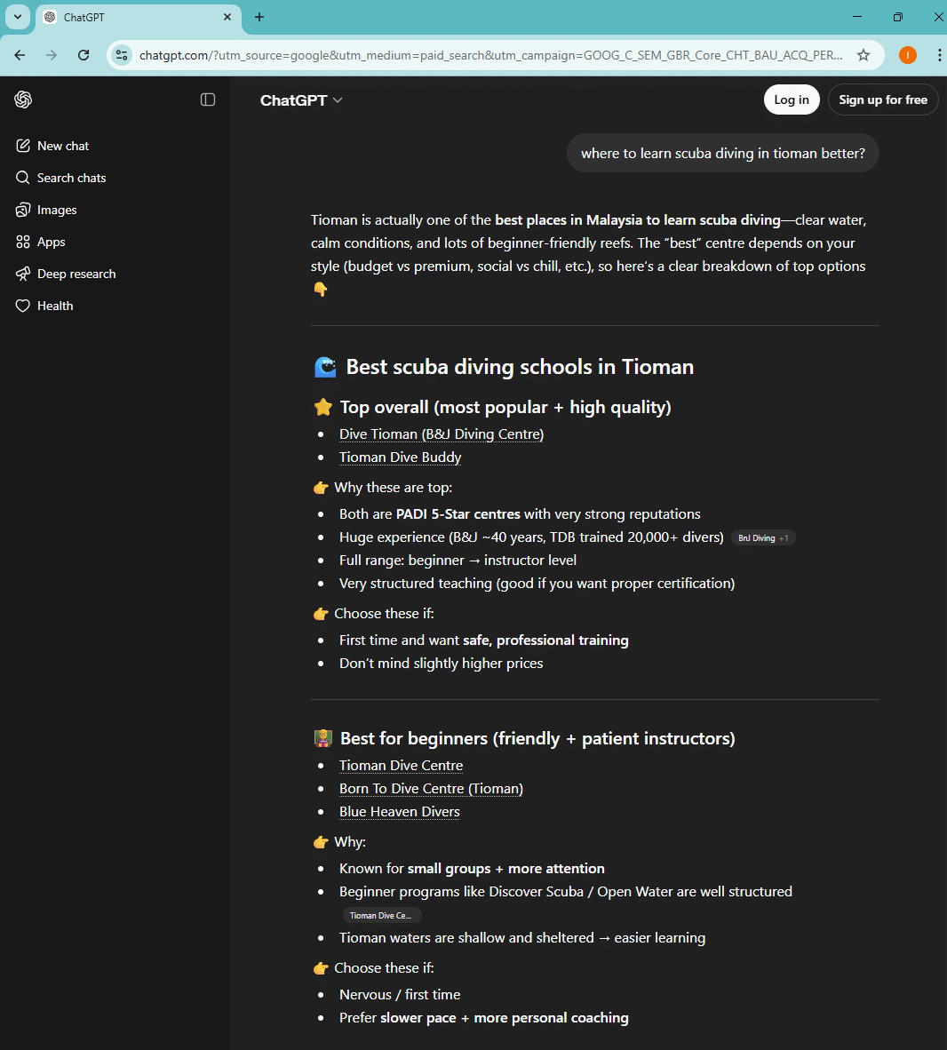Click heading Best for beginners

pyautogui.click(x=537, y=738)
